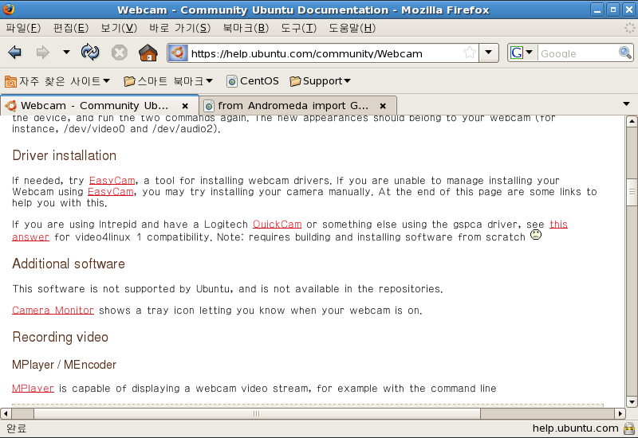This screenshot has height=438, width=638.
Task: Expand the 자주 찾은 사이트 bookmarks folder
Action: click(x=57, y=81)
